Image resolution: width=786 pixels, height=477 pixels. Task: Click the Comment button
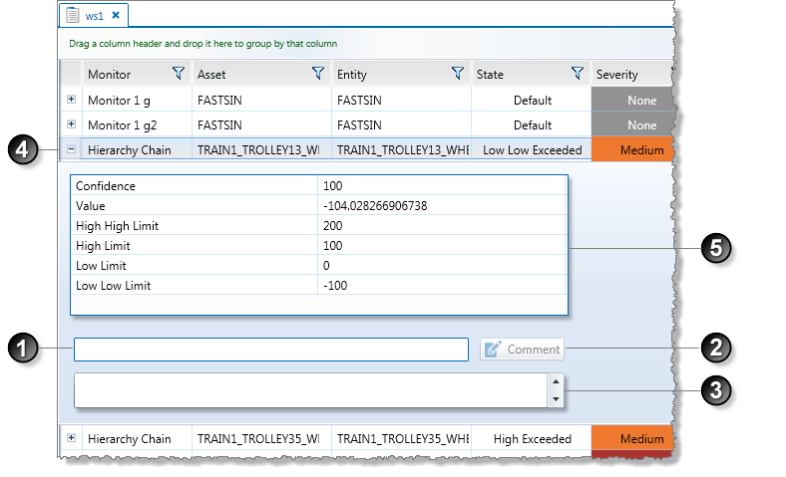pyautogui.click(x=522, y=350)
